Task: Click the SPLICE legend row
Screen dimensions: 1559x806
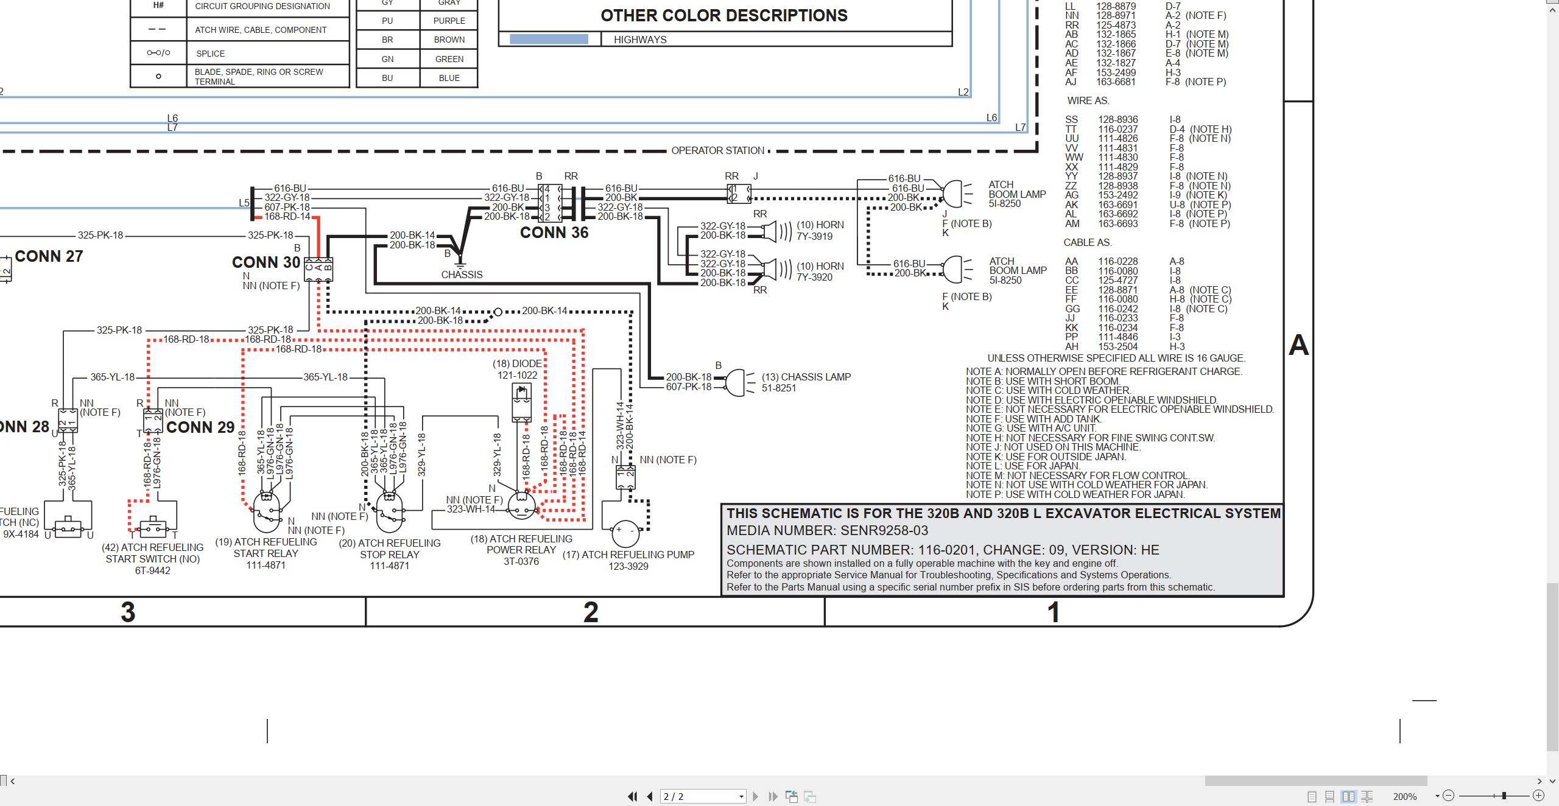Action: coord(239,54)
